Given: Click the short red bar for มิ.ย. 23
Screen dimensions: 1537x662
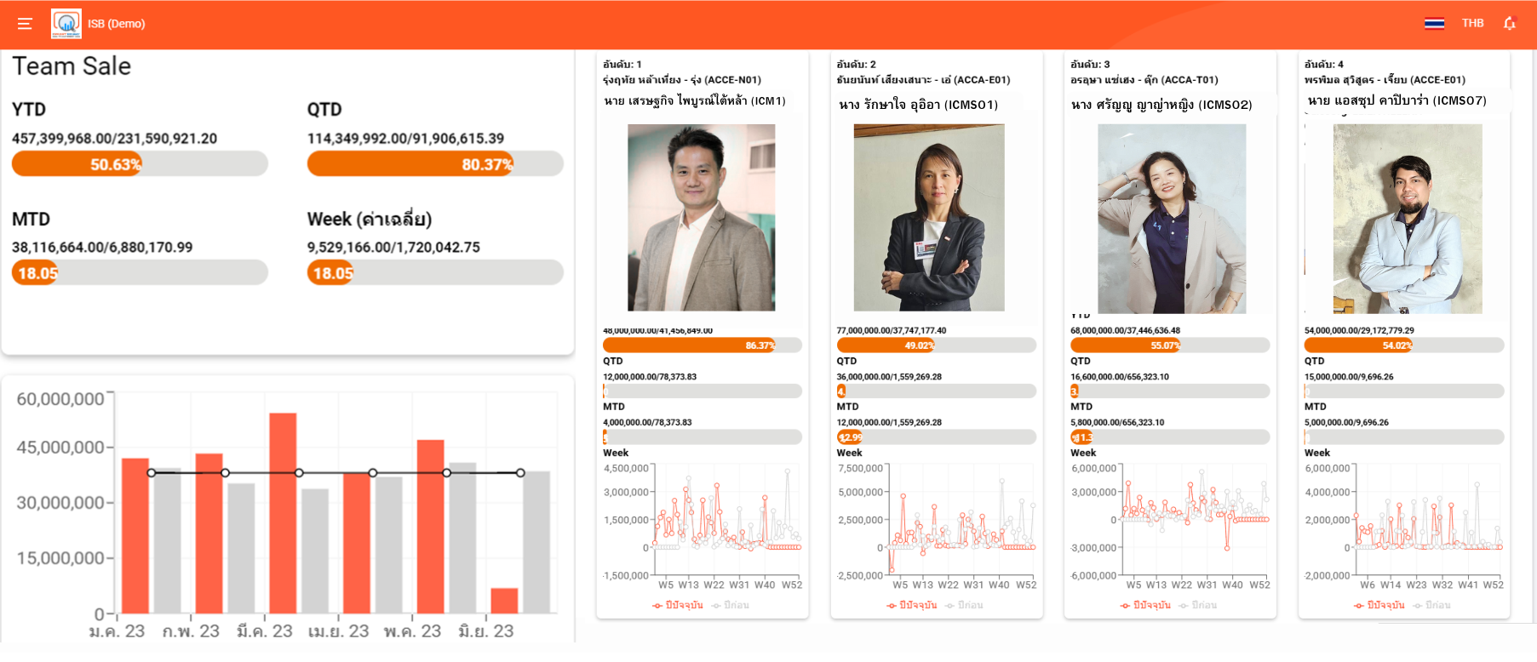Looking at the screenshot, I should pyautogui.click(x=504, y=601).
